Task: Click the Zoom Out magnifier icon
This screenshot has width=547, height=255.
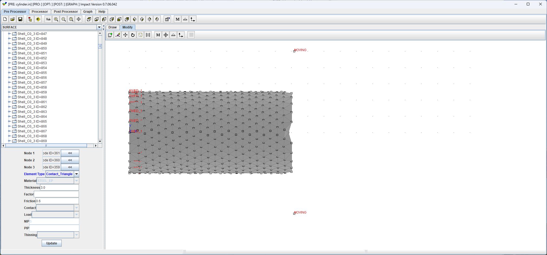Action: coord(64,19)
